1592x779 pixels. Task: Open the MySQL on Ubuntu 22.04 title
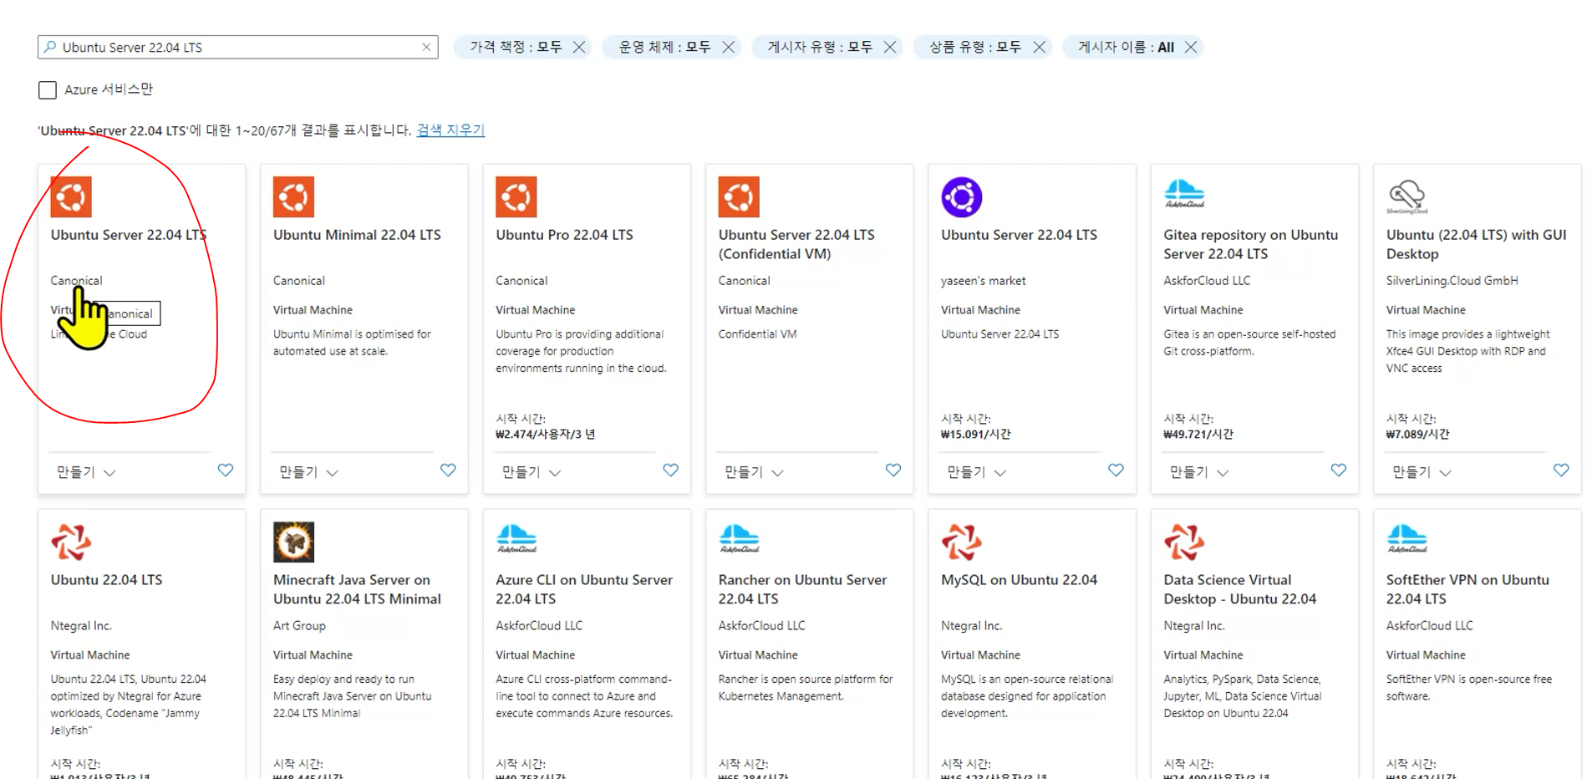click(x=1020, y=580)
